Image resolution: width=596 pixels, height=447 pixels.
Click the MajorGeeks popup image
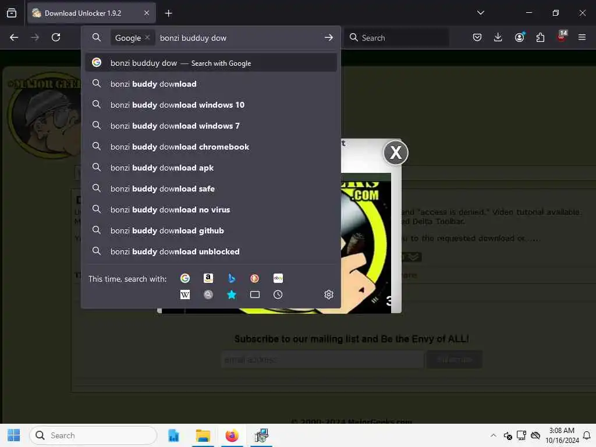pyautogui.click(x=366, y=243)
